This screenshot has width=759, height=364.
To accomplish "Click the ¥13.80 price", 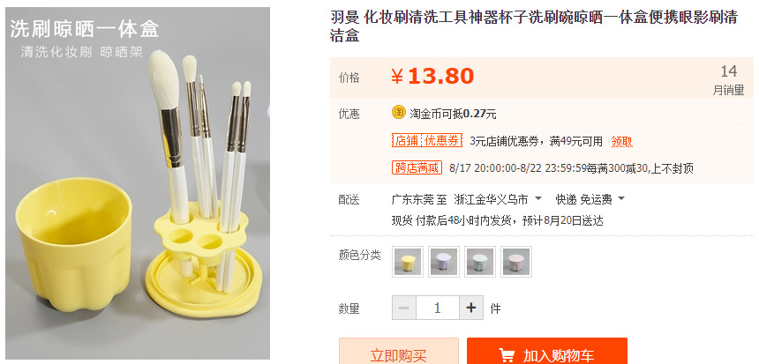I will tap(432, 77).
